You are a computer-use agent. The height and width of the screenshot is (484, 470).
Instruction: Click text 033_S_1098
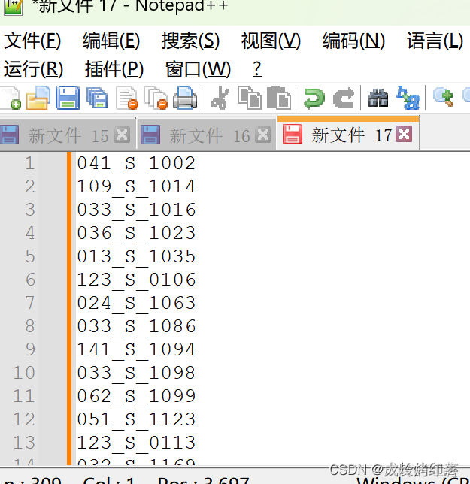(x=136, y=373)
